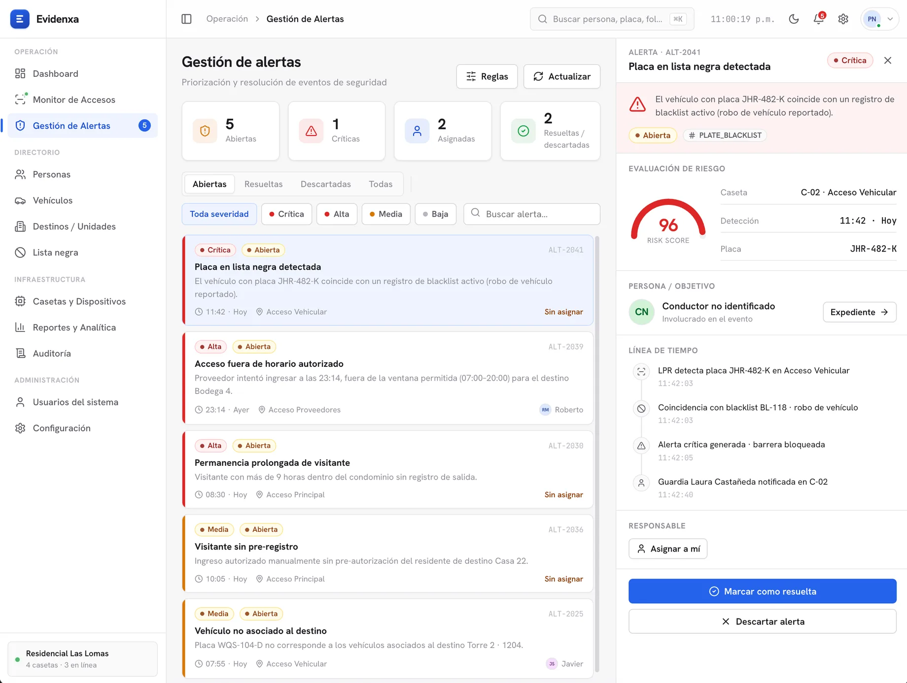907x683 pixels.
Task: Select Gestión de Alertas sidebar item
Action: pos(83,126)
